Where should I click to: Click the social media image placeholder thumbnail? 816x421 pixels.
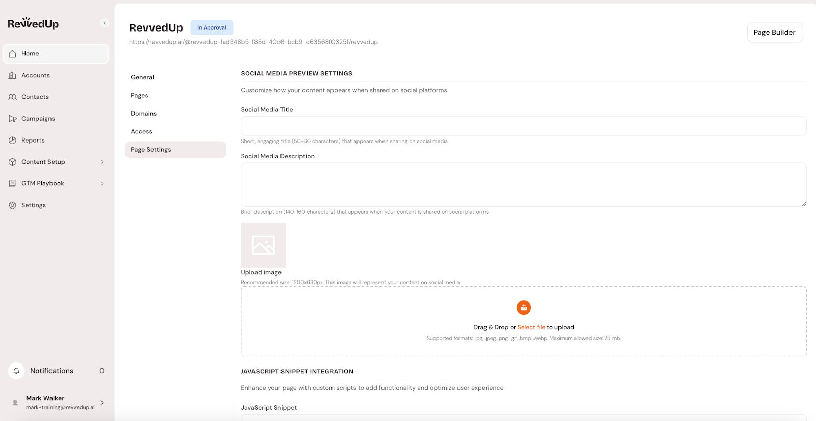click(263, 245)
